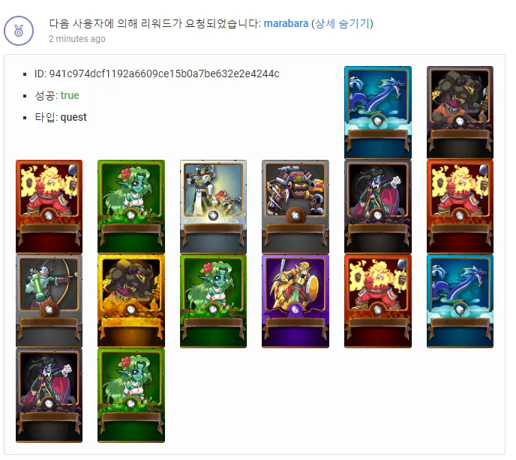Image resolution: width=516 pixels, height=460 pixels.
Task: Click the goblin archer with bow card
Action: pyautogui.click(x=49, y=301)
